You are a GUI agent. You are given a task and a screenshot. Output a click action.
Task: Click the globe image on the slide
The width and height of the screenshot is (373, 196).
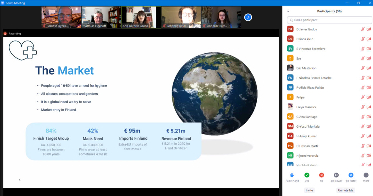point(215,93)
